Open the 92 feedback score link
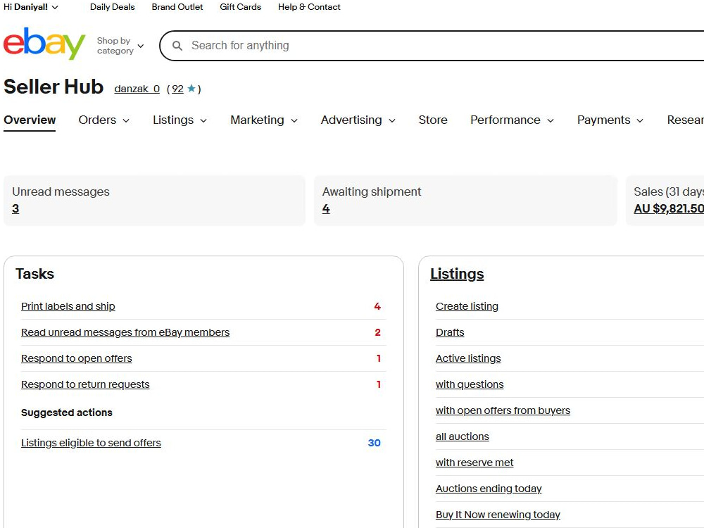The image size is (704, 528). click(x=178, y=89)
